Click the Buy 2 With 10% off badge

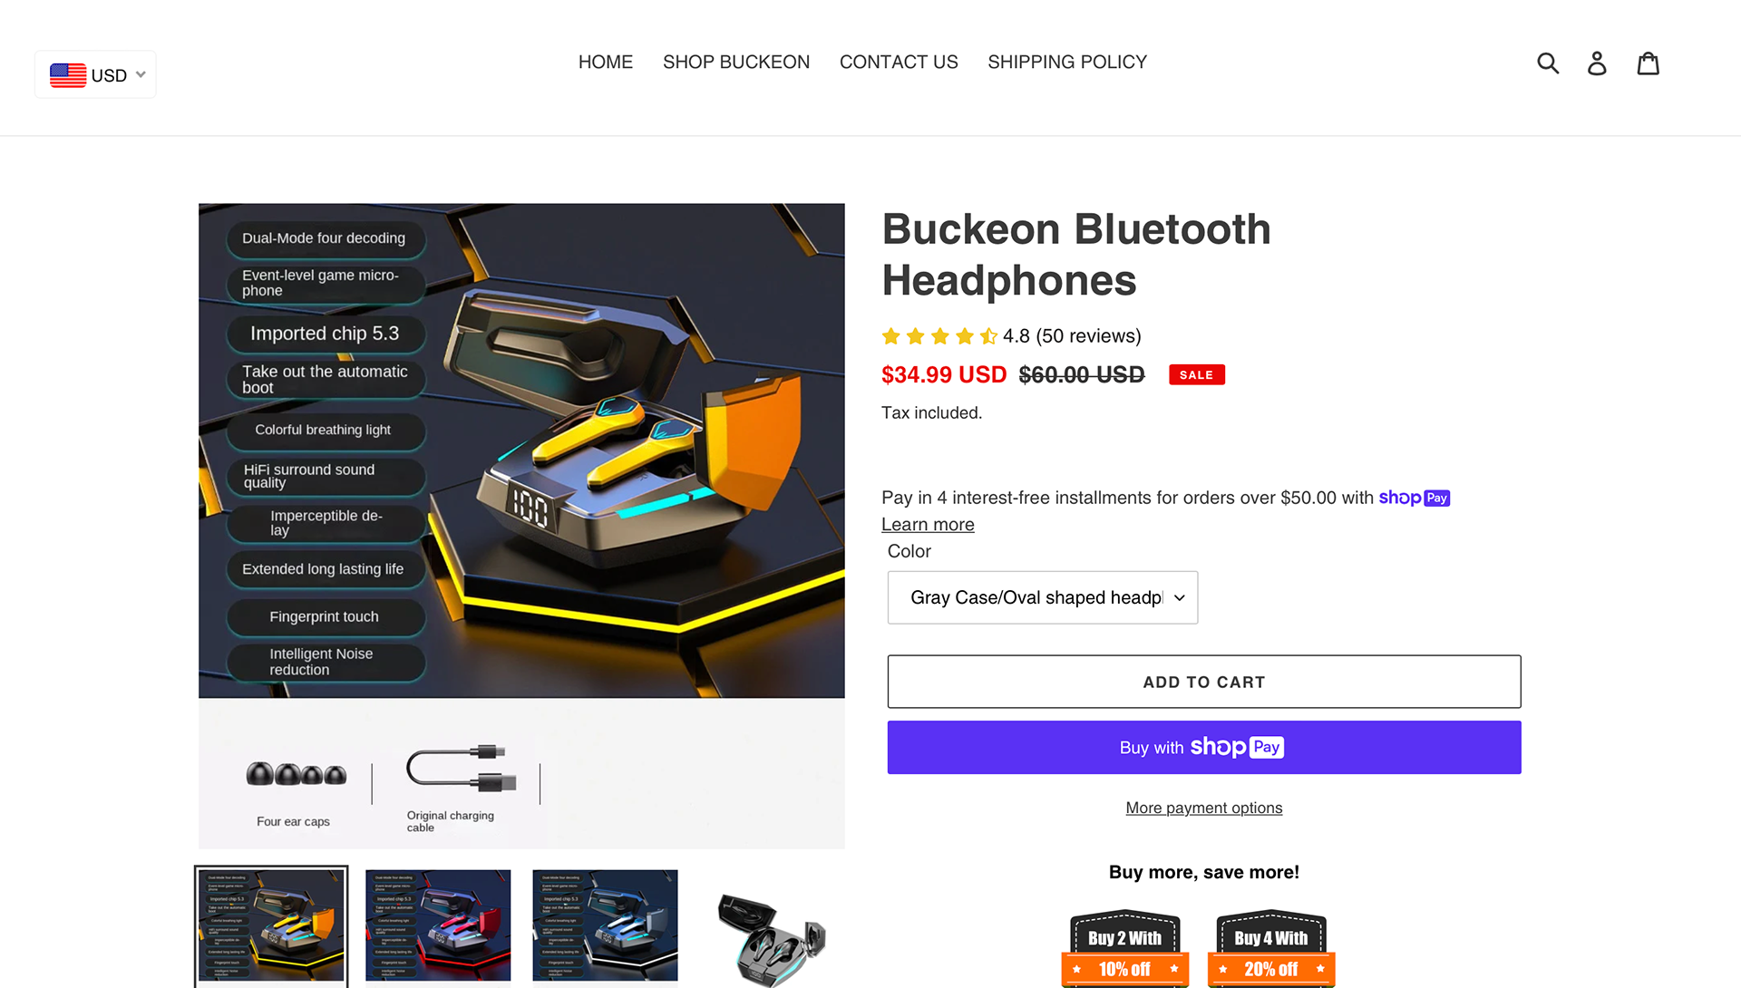point(1125,948)
